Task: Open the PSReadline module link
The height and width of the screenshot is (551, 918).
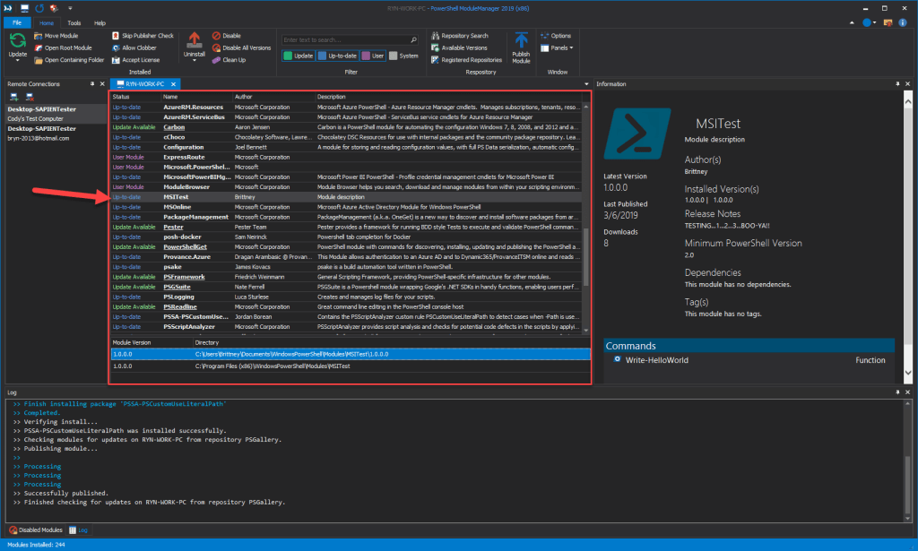Action: pyautogui.click(x=179, y=306)
